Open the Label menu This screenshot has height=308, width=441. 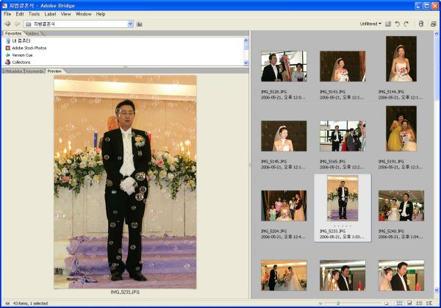pos(50,14)
